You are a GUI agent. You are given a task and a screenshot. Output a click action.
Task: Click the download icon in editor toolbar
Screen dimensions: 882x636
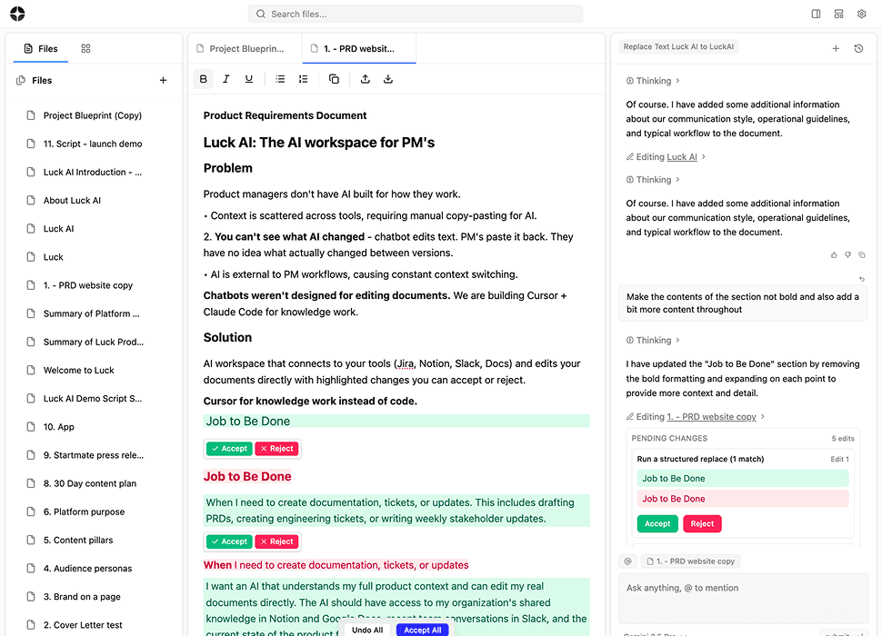(388, 79)
